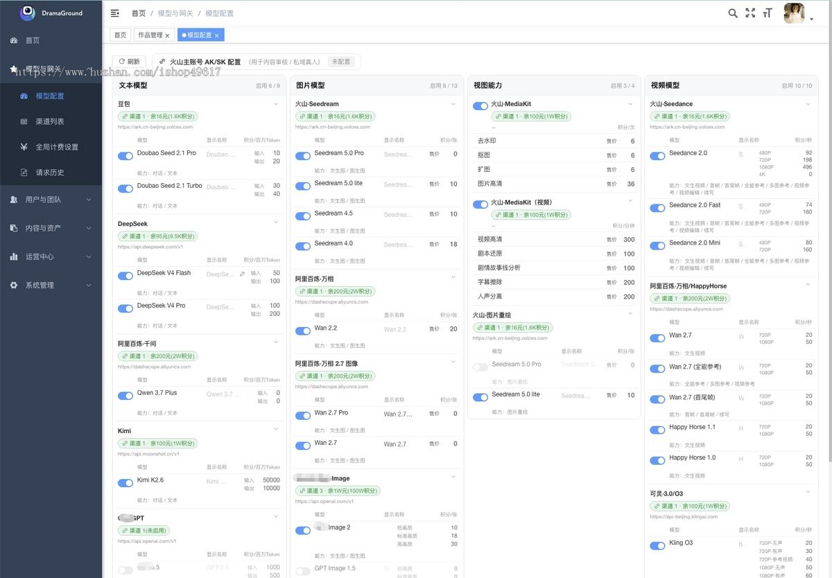Edit DeepSeek V4 Flash display name pencil

click(x=243, y=274)
